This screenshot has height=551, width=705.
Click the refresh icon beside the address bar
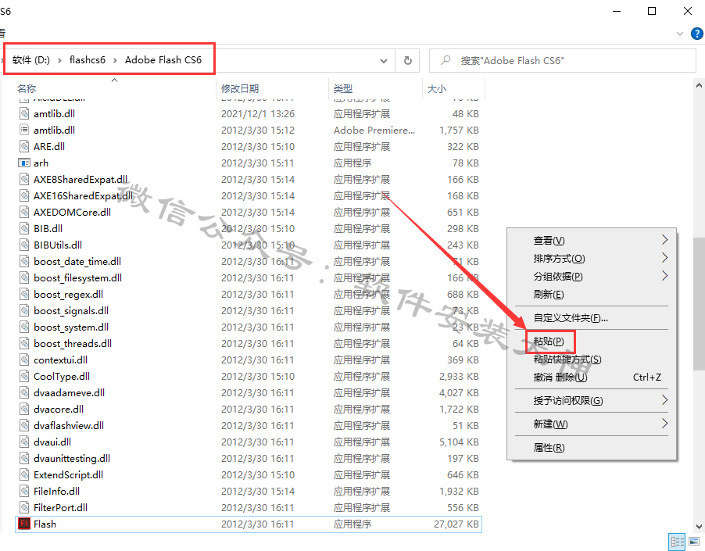[407, 60]
